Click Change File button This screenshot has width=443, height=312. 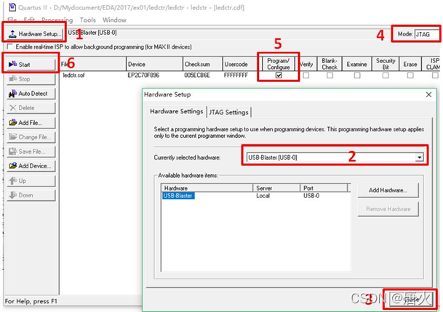(x=31, y=137)
